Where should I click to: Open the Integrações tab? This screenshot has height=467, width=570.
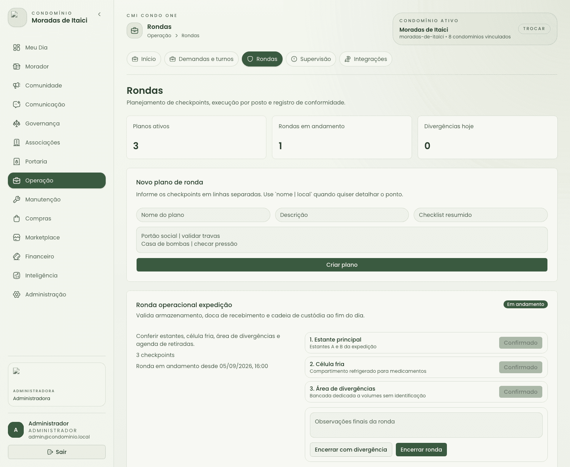365,59
